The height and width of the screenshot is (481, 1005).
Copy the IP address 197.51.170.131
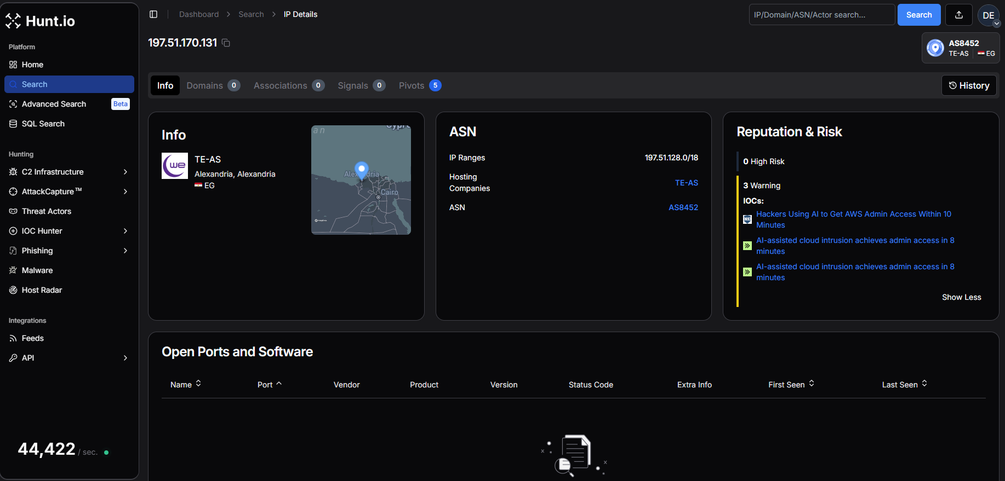point(226,43)
